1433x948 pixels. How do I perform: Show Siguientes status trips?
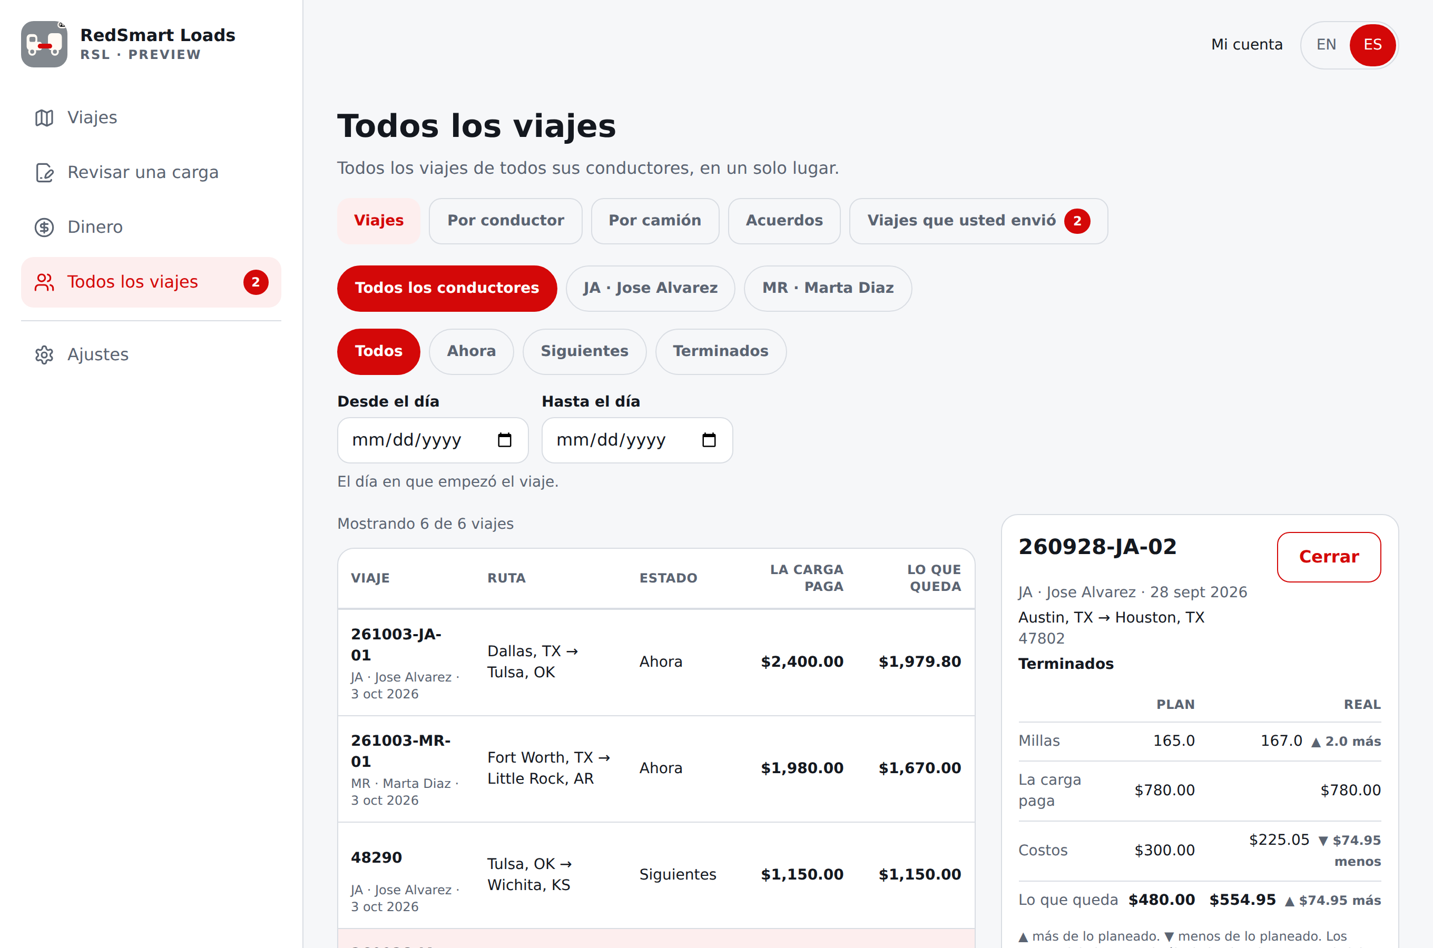584,352
